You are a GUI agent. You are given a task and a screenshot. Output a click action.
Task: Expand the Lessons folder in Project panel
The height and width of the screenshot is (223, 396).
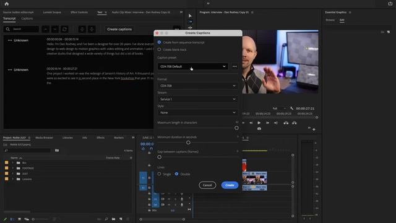click(13, 179)
